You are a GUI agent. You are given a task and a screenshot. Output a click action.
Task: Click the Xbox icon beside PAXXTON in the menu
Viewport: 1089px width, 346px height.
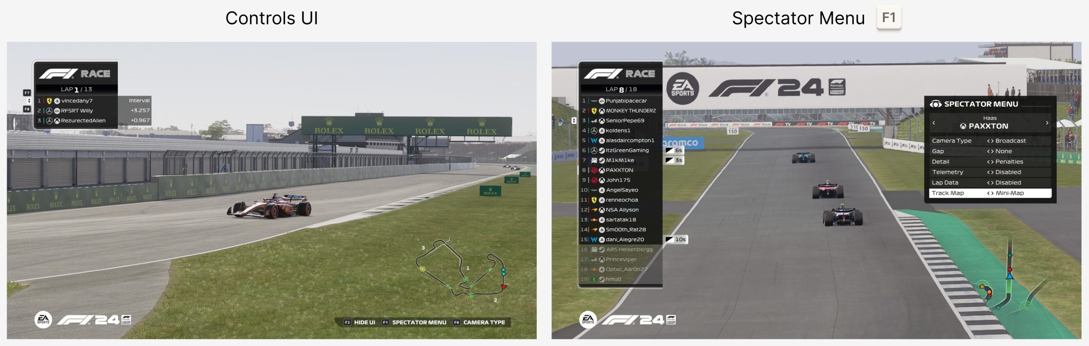[x=963, y=126]
